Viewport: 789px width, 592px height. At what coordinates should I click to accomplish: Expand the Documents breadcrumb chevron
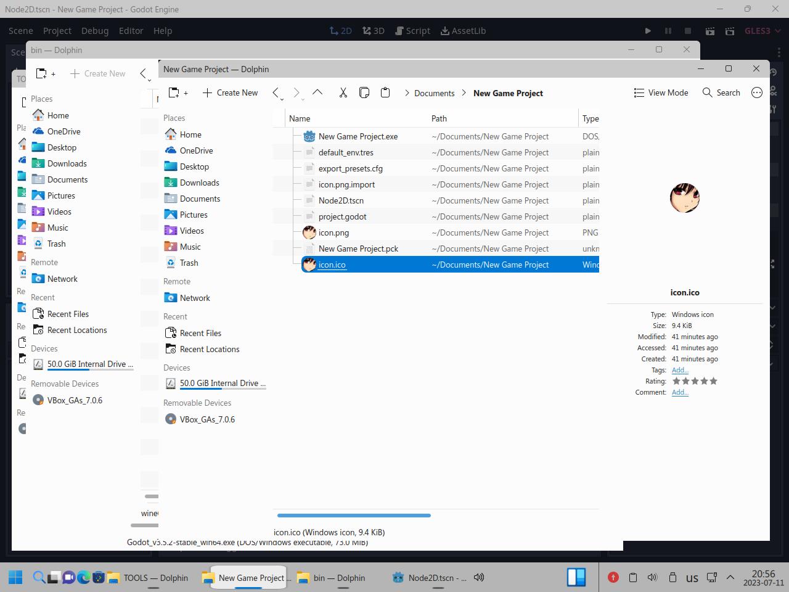(407, 93)
